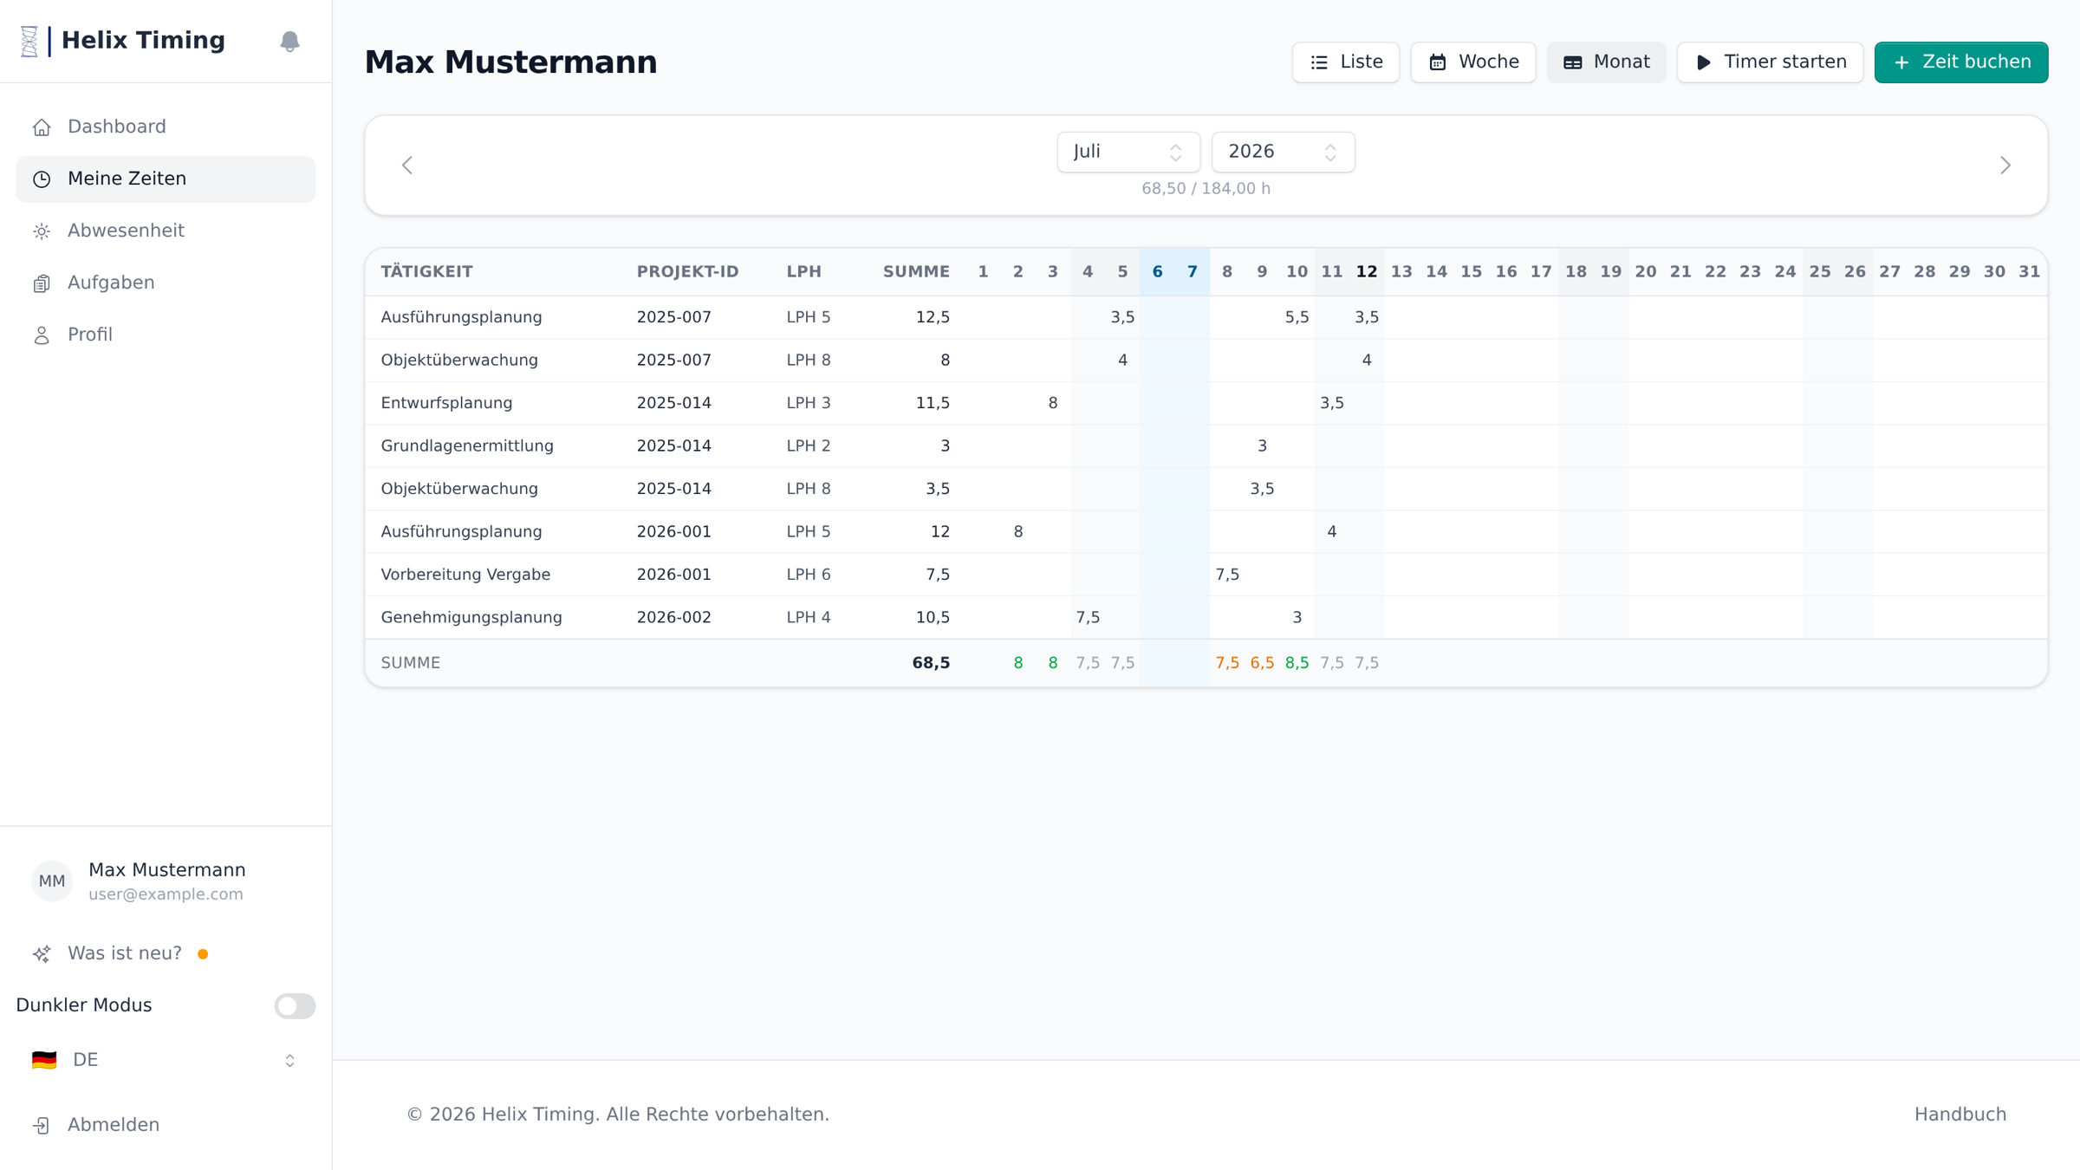The image size is (2080, 1170).
Task: Click the Profil person icon
Action: [x=42, y=335]
